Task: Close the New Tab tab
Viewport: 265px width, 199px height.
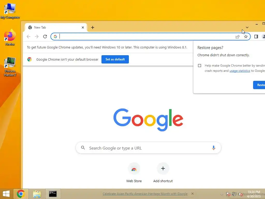Action: (83, 27)
